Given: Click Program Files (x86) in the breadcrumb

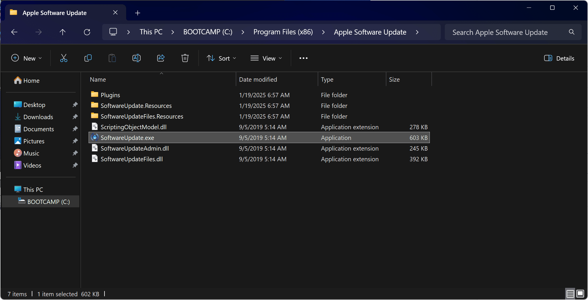Looking at the screenshot, I should (x=283, y=32).
